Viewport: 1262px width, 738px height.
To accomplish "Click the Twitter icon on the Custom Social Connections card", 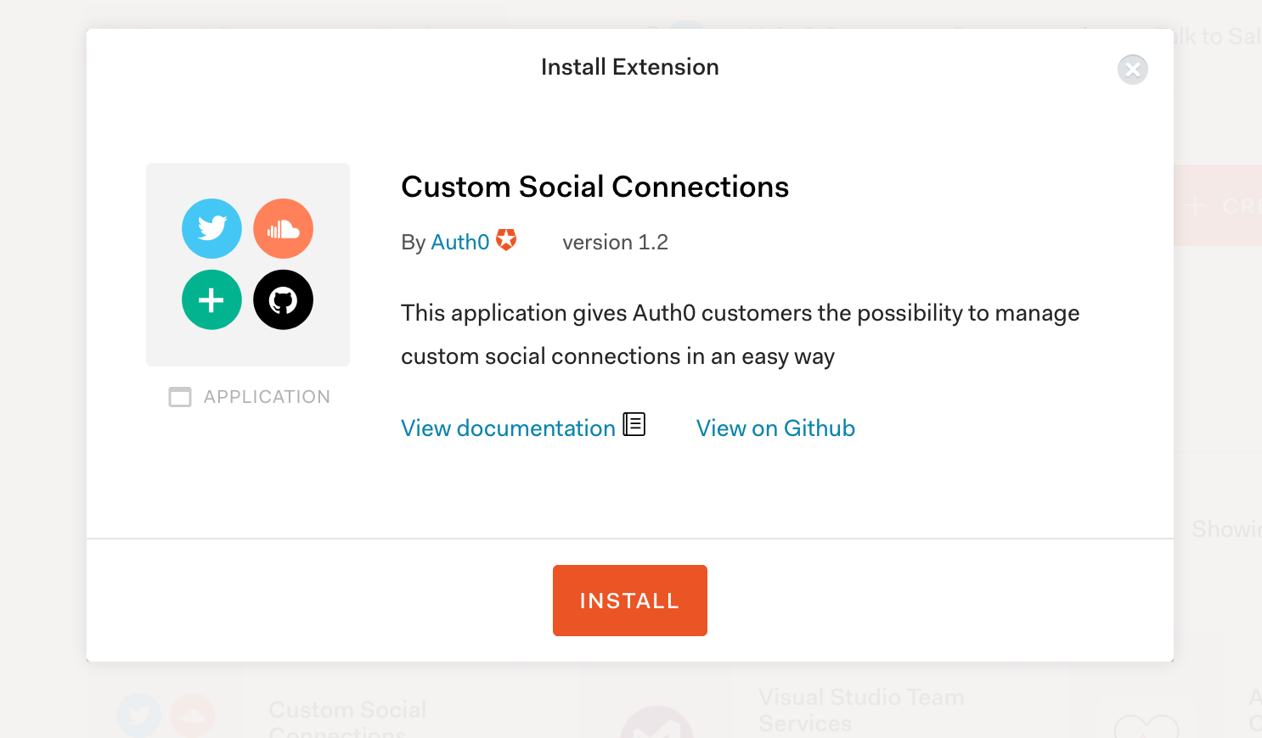I will pos(138,717).
